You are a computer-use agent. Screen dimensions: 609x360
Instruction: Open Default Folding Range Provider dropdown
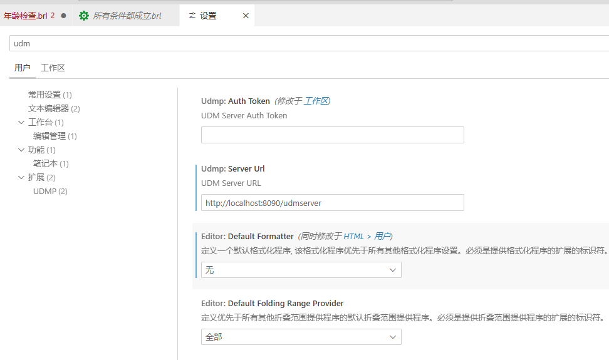301,337
